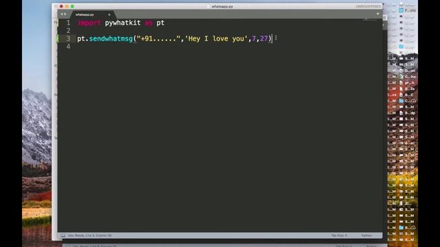
Task: Click 'Line 3, Column 30' status text
Action: (x=98, y=235)
